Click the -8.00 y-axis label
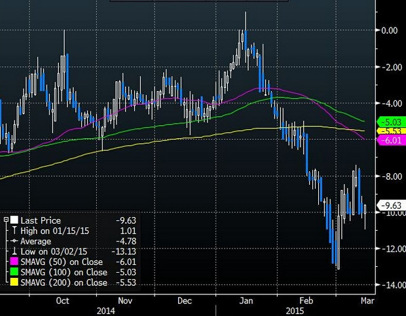This screenshot has width=406, height=316. click(x=392, y=176)
